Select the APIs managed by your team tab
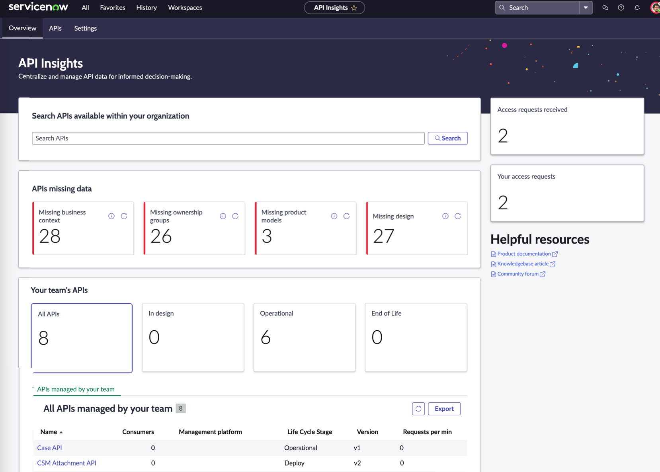This screenshot has height=472, width=660. 76,389
